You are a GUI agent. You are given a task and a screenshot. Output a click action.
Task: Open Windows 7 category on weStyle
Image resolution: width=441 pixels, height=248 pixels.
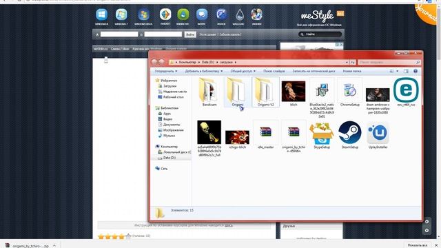(x=121, y=17)
